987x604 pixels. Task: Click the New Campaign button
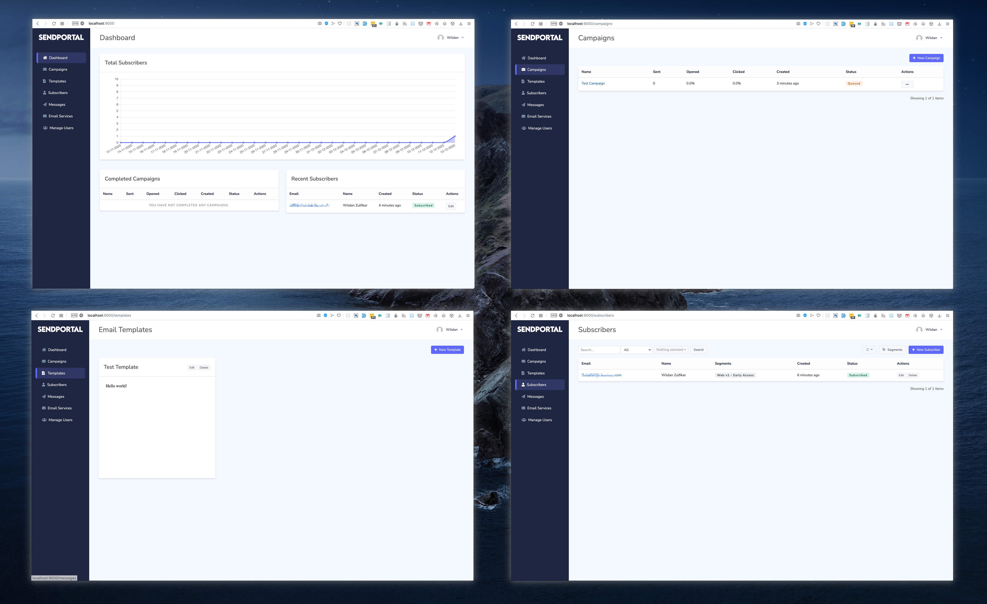(926, 58)
